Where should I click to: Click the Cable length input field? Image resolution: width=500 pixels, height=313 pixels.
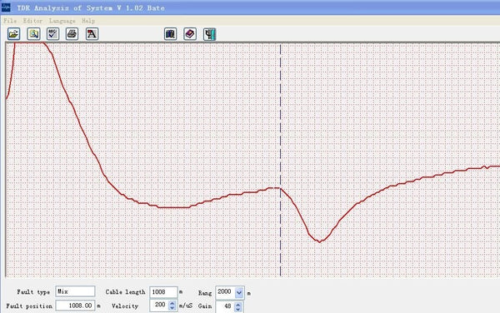tap(163, 292)
